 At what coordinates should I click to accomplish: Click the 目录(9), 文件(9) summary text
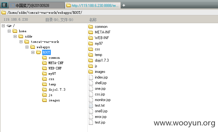click(59, 20)
